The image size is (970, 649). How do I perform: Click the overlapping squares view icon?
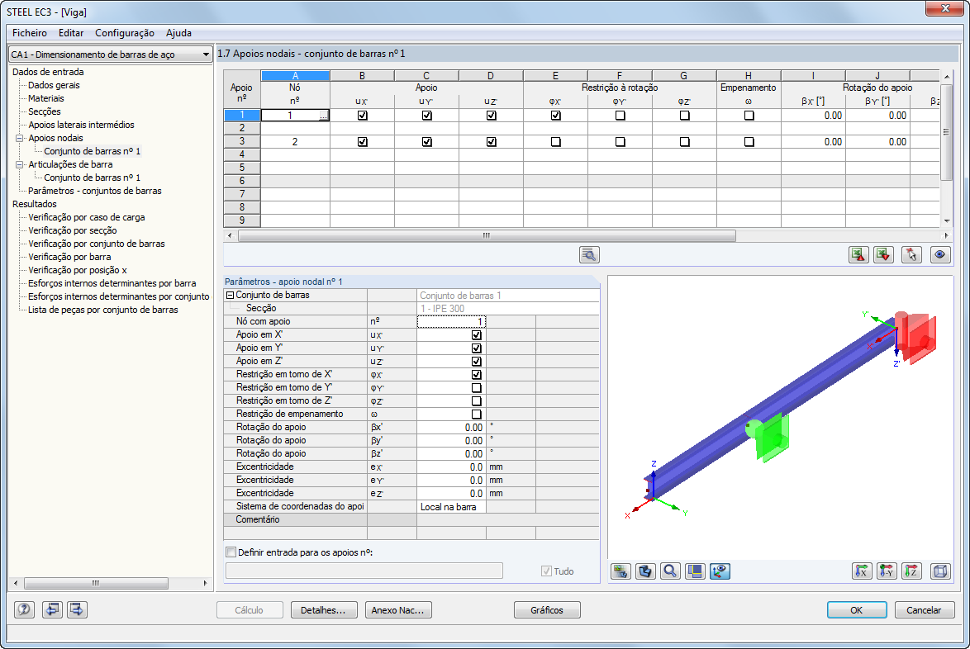coord(695,571)
